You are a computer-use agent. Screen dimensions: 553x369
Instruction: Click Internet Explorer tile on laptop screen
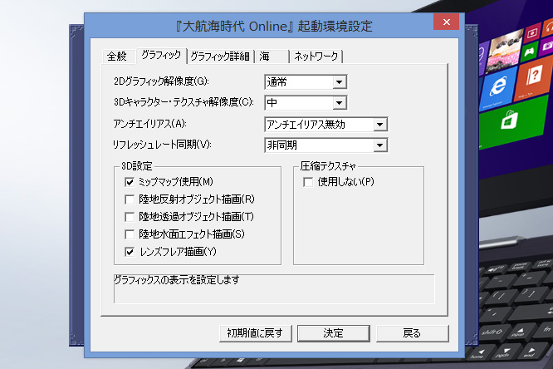click(498, 86)
